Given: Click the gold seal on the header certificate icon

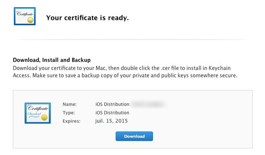Looking at the screenshot, I should (x=30, y=20).
